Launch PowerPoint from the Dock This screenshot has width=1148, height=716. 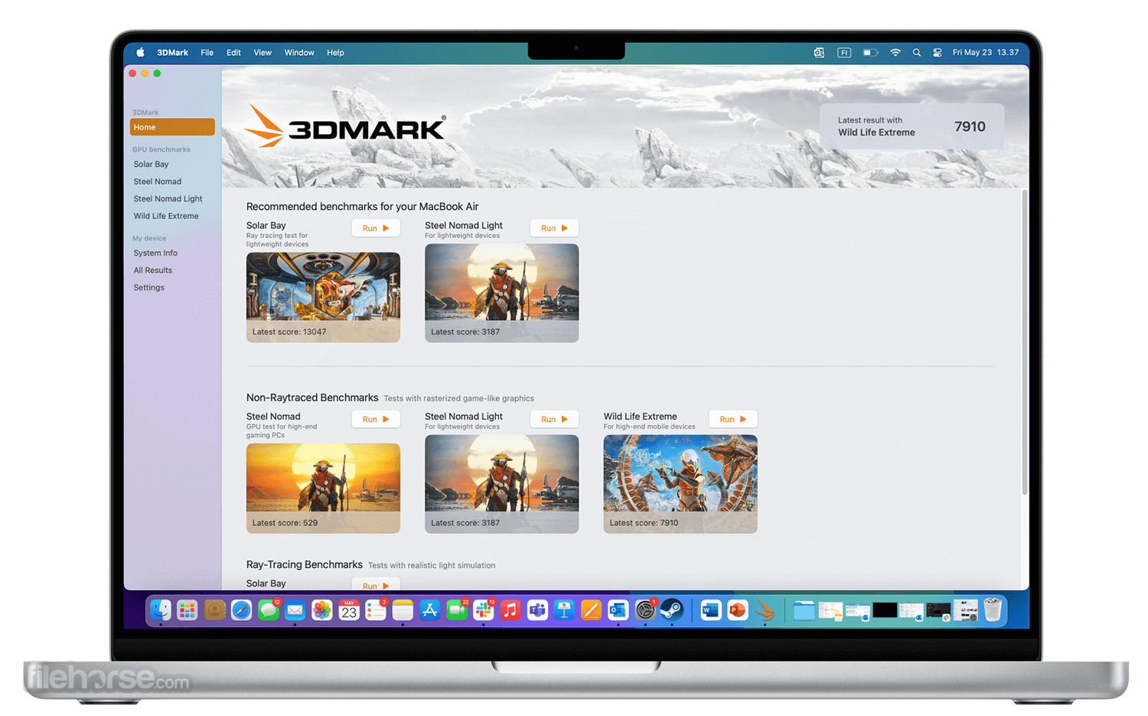pos(738,610)
